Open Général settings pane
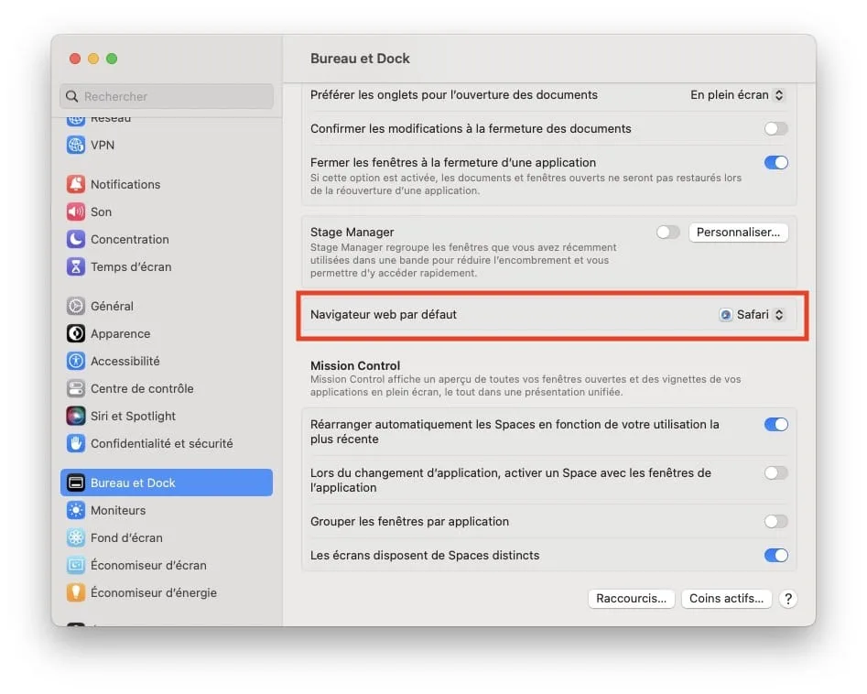867x694 pixels. [x=167, y=306]
